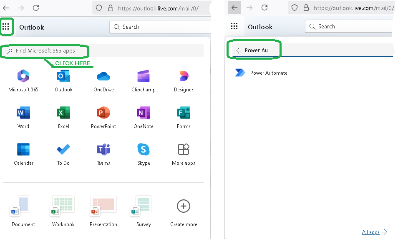The height and width of the screenshot is (239, 398).
Task: Launch the Outlook app tile
Action: [x=63, y=81]
